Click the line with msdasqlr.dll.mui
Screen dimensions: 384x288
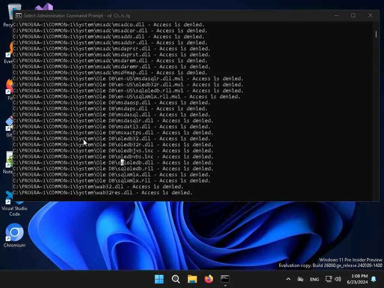(x=128, y=79)
